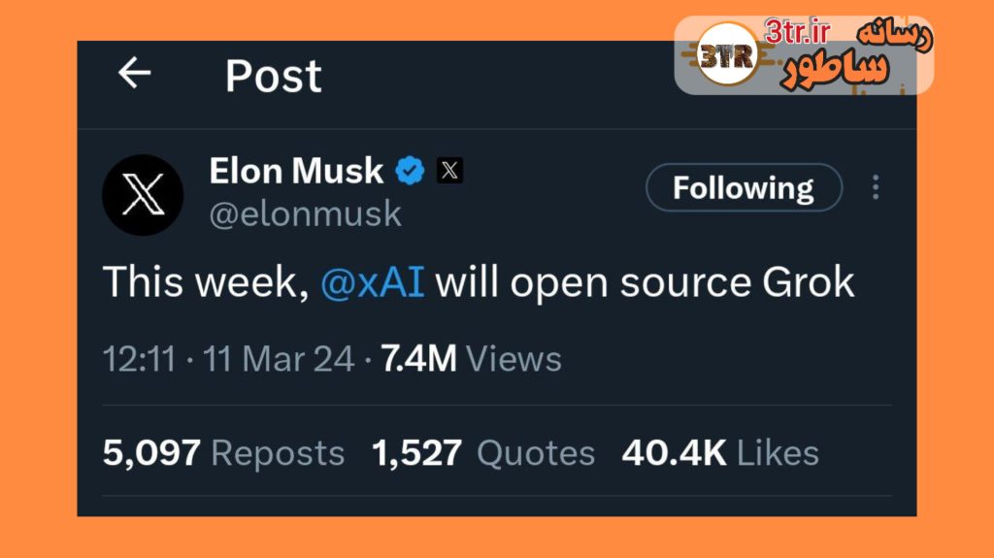This screenshot has height=558, width=994.
Task: Click the 11 Mar 24 date
Action: click(280, 359)
